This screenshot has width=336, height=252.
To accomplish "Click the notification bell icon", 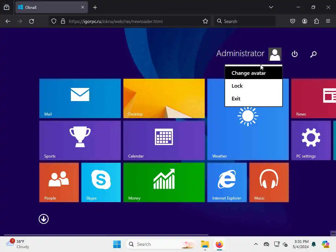I will tap(314, 244).
